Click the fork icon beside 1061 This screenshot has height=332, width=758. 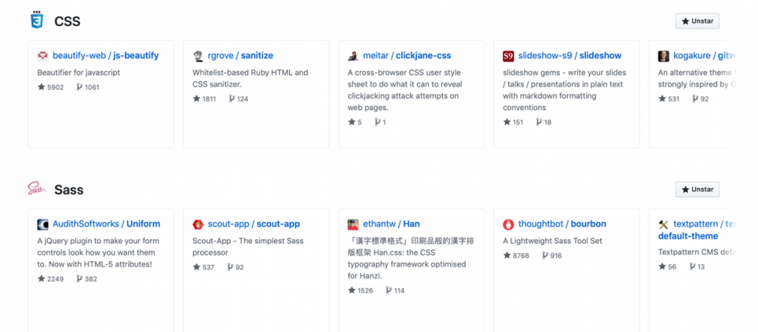pos(79,87)
